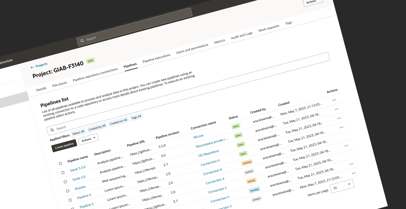
Task: Click the Create pipeline button
Action: tap(64, 146)
